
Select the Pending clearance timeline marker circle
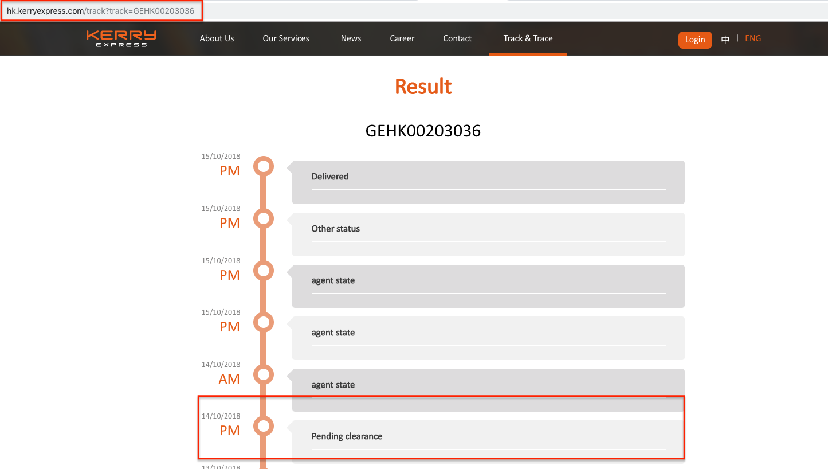click(264, 426)
